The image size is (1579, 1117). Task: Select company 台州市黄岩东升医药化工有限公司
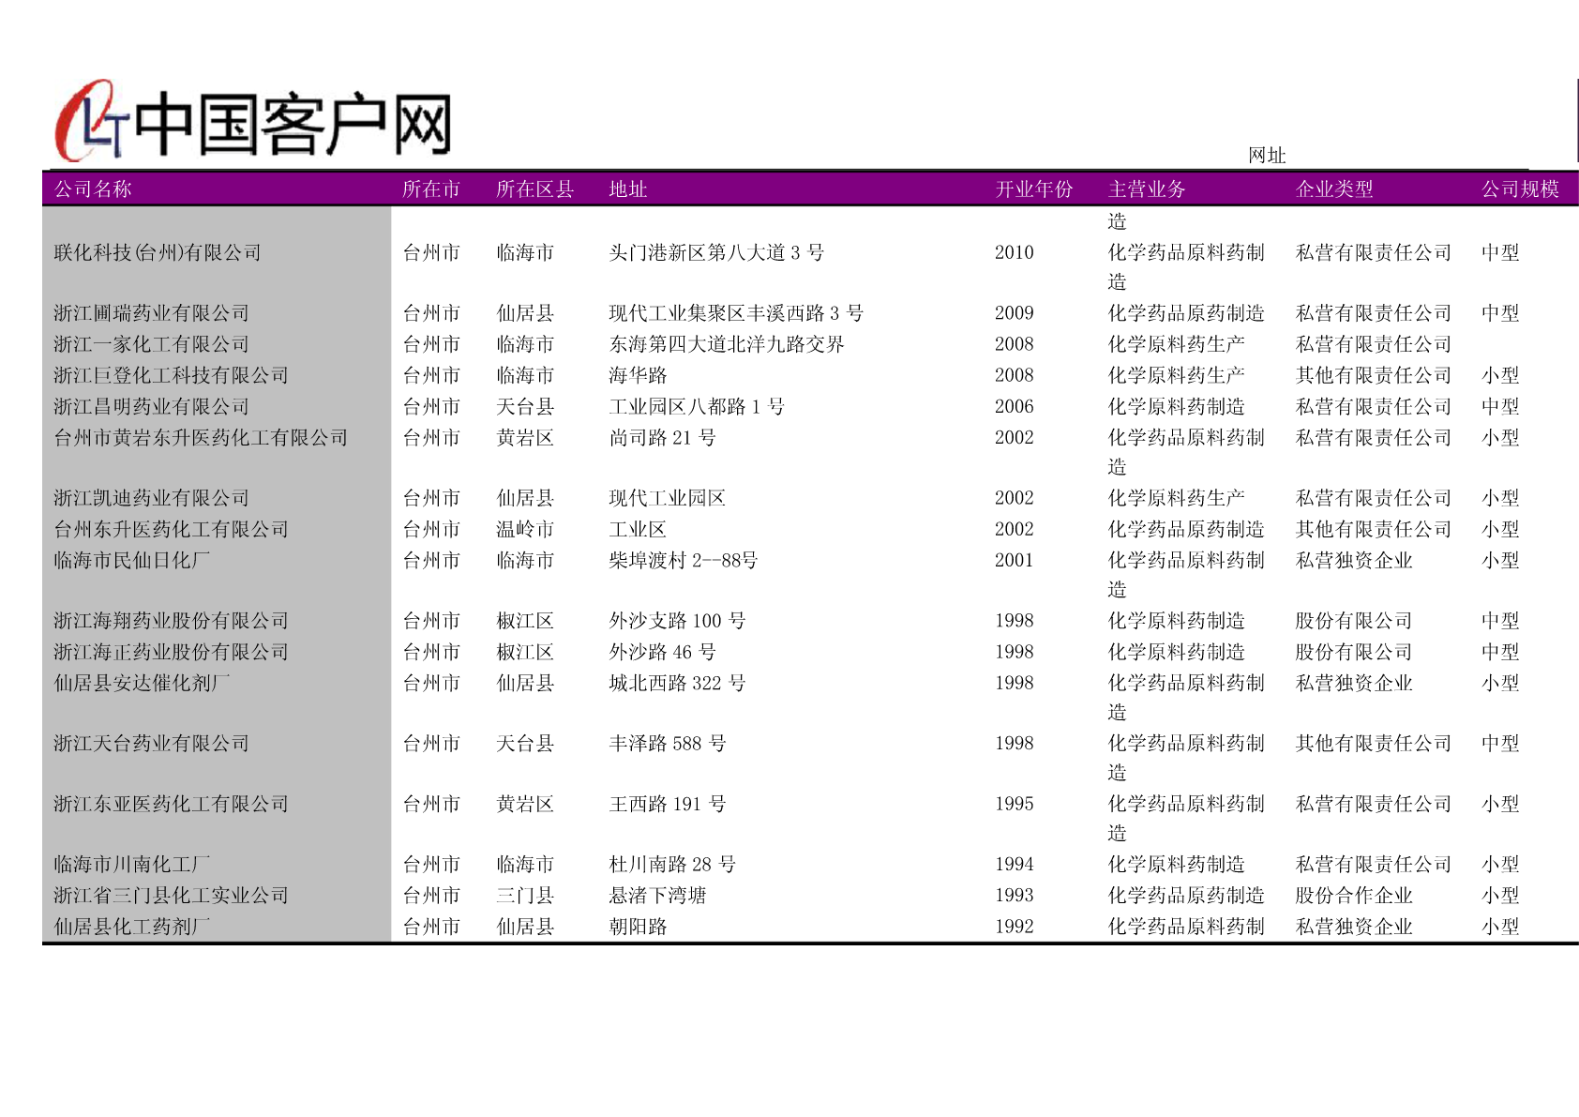point(201,438)
